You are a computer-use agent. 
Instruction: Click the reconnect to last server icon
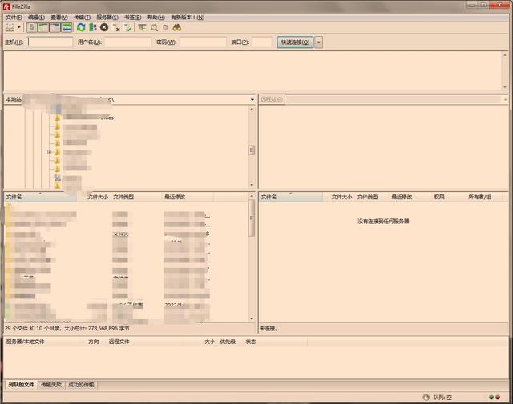click(x=128, y=28)
